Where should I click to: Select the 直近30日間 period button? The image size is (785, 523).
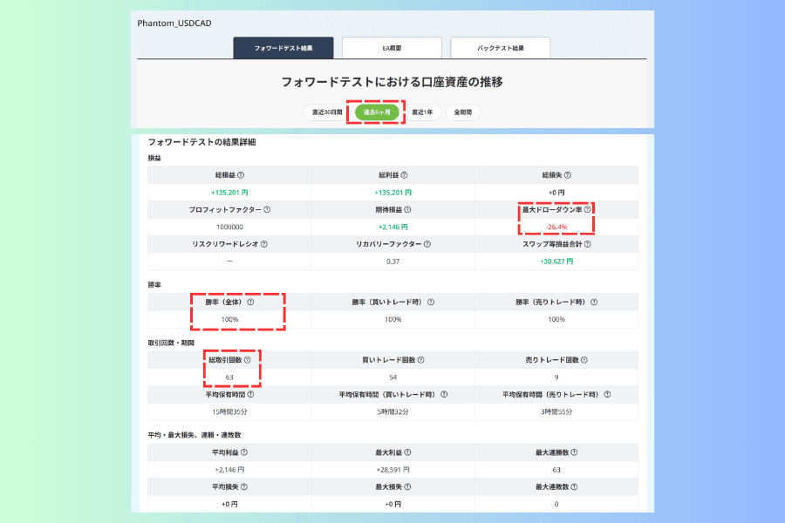(x=327, y=112)
